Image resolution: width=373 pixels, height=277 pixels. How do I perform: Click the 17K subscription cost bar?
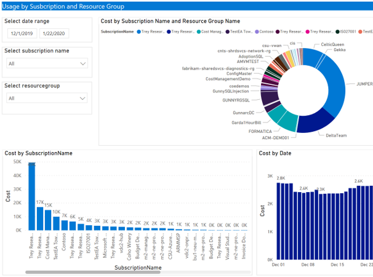click(x=40, y=219)
